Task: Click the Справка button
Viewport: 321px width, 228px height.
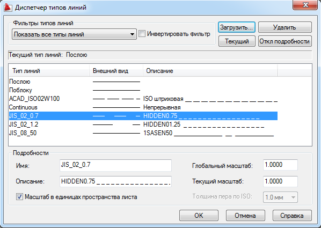Action: coord(292,216)
